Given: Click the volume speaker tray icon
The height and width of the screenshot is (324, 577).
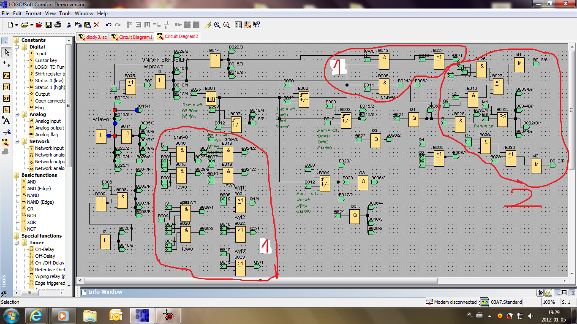Looking at the screenshot, I should pos(530,316).
